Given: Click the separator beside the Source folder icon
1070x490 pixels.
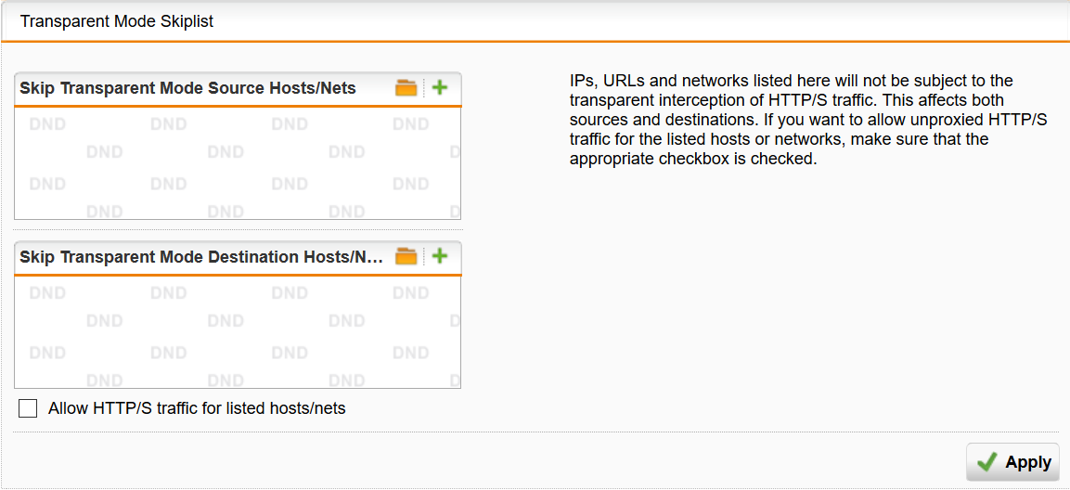Looking at the screenshot, I should 424,88.
